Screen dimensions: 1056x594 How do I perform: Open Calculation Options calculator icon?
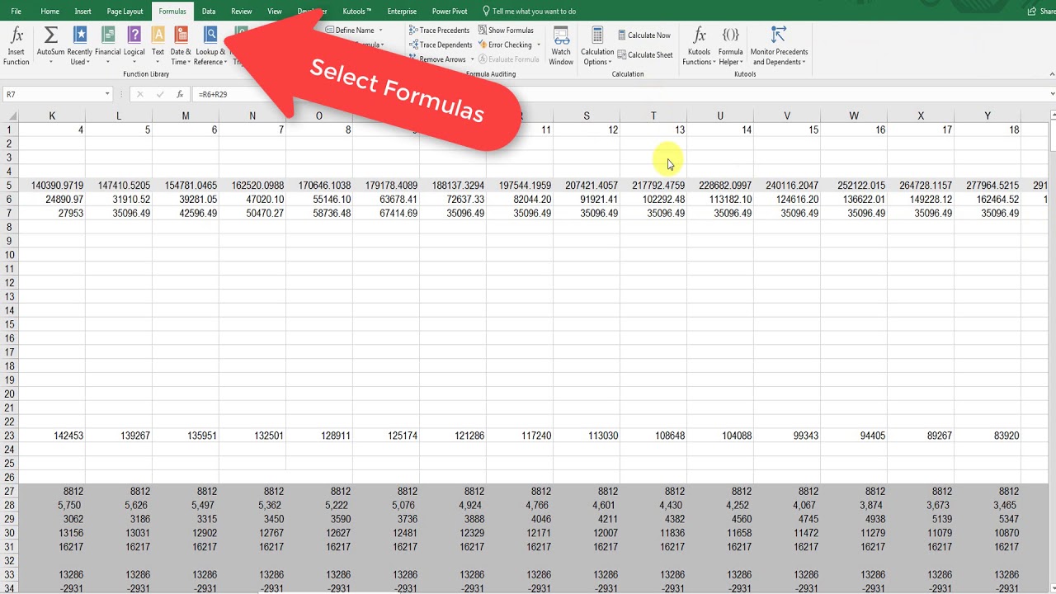(x=597, y=35)
